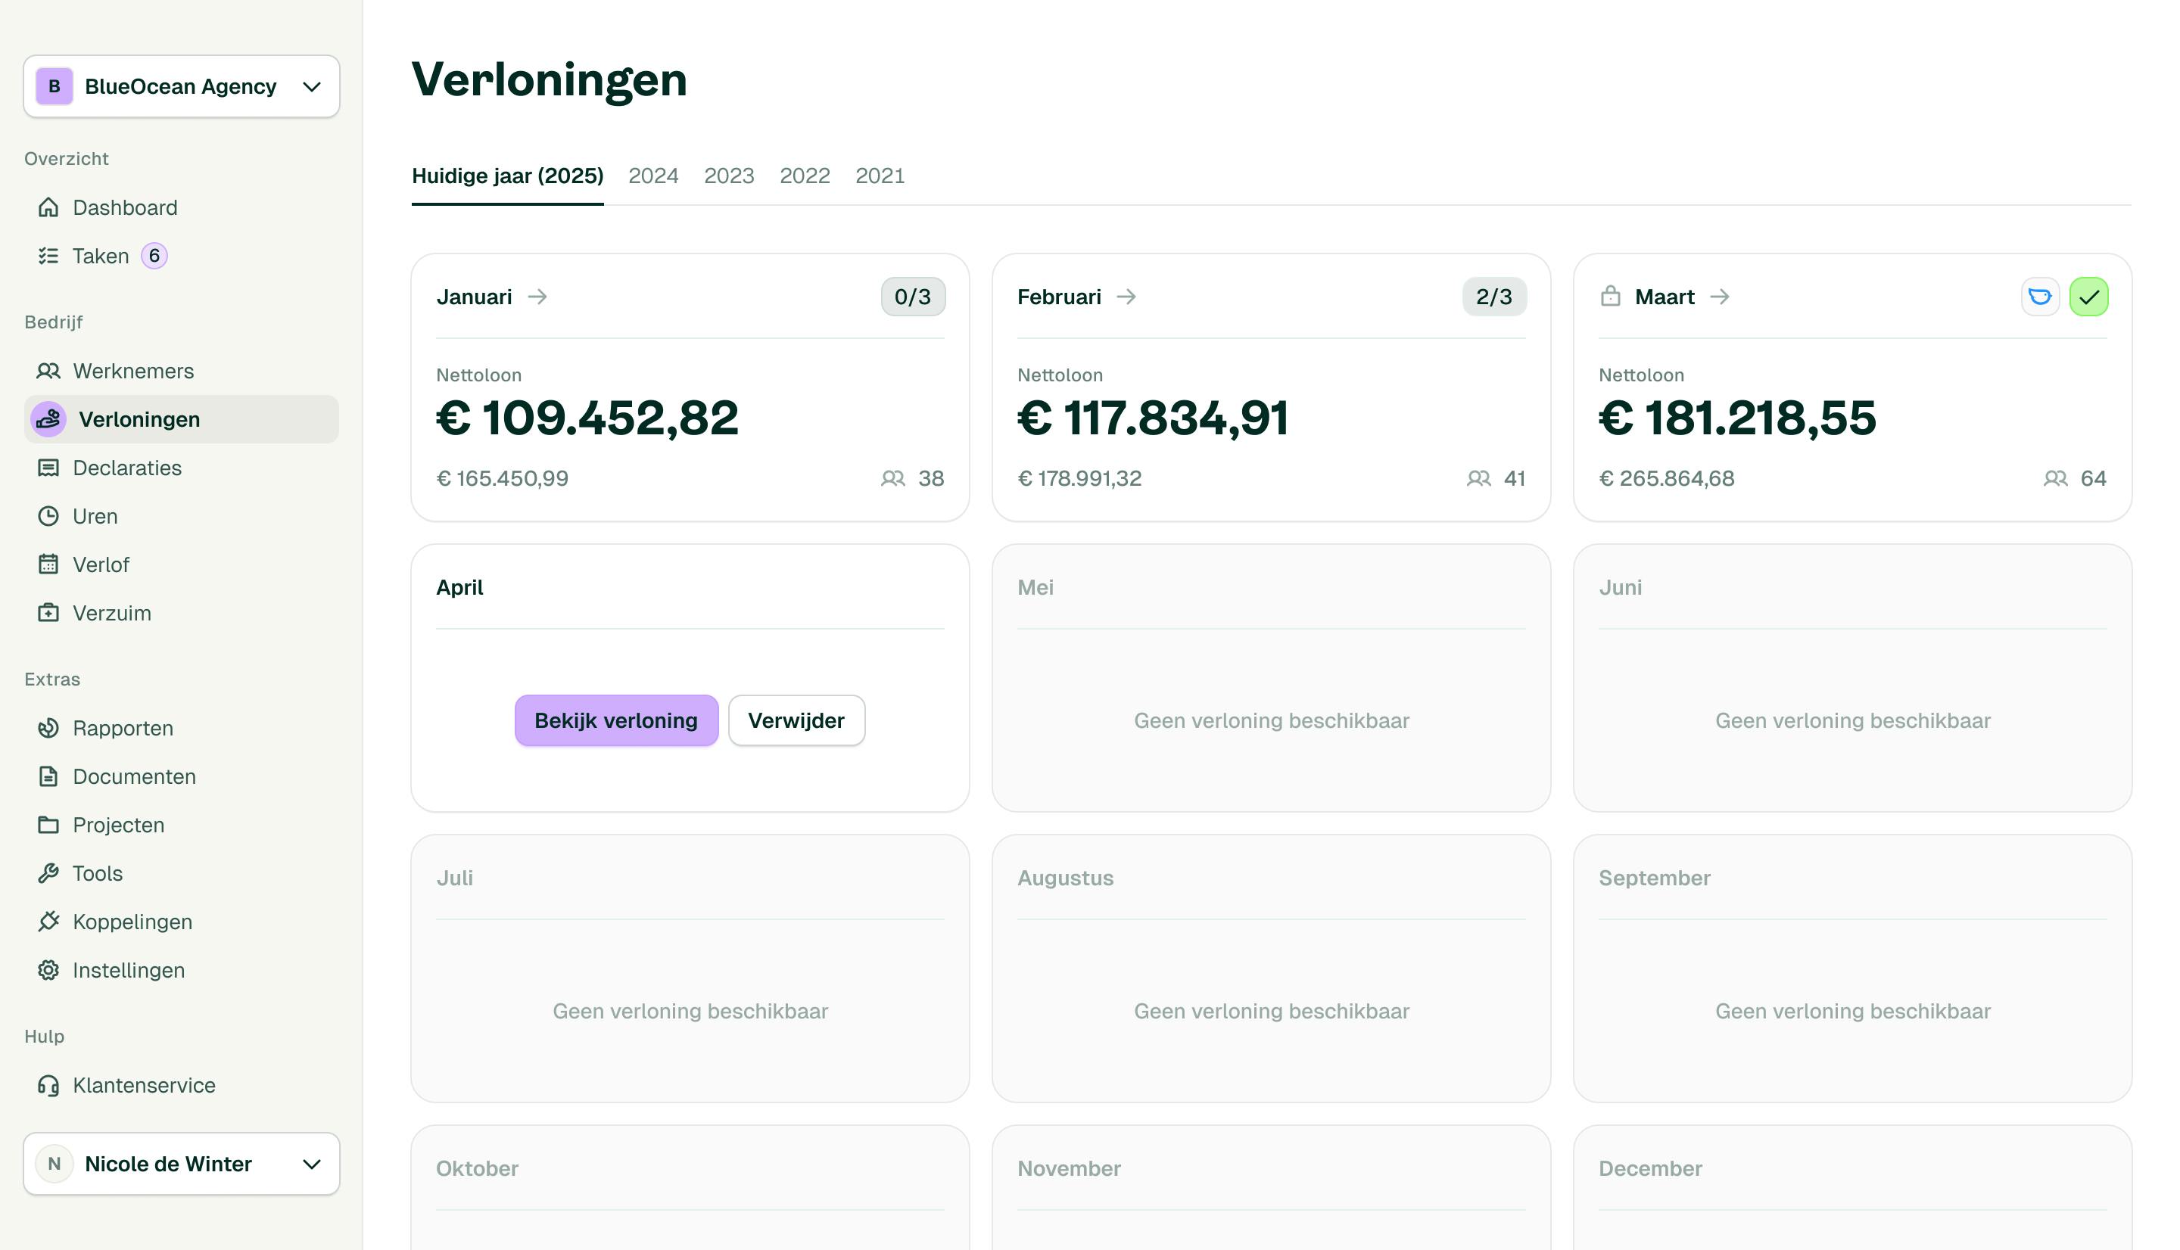Click the Taken checklist icon
Image resolution: width=2180 pixels, height=1250 pixels.
tap(48, 256)
